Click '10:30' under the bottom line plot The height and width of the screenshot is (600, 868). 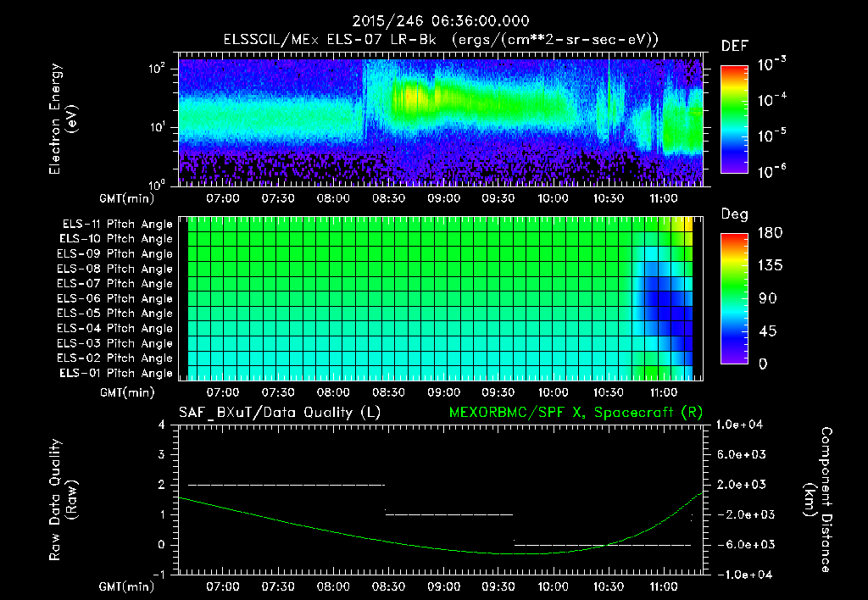tap(609, 586)
